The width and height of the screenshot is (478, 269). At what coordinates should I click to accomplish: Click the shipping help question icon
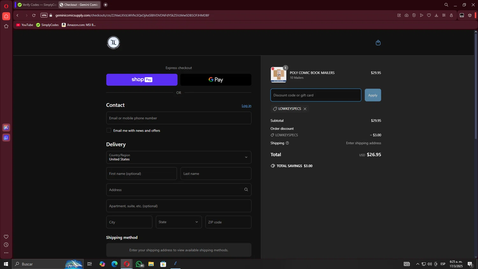[x=287, y=143]
